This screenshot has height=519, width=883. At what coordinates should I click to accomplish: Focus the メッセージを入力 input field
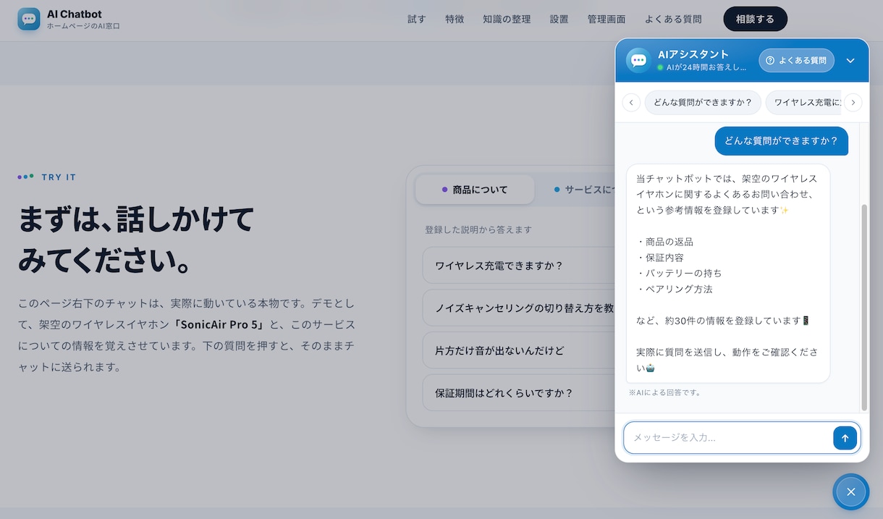pyautogui.click(x=728, y=438)
